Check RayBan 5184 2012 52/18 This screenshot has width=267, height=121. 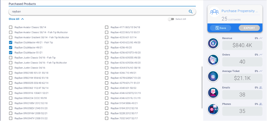tap(107, 108)
